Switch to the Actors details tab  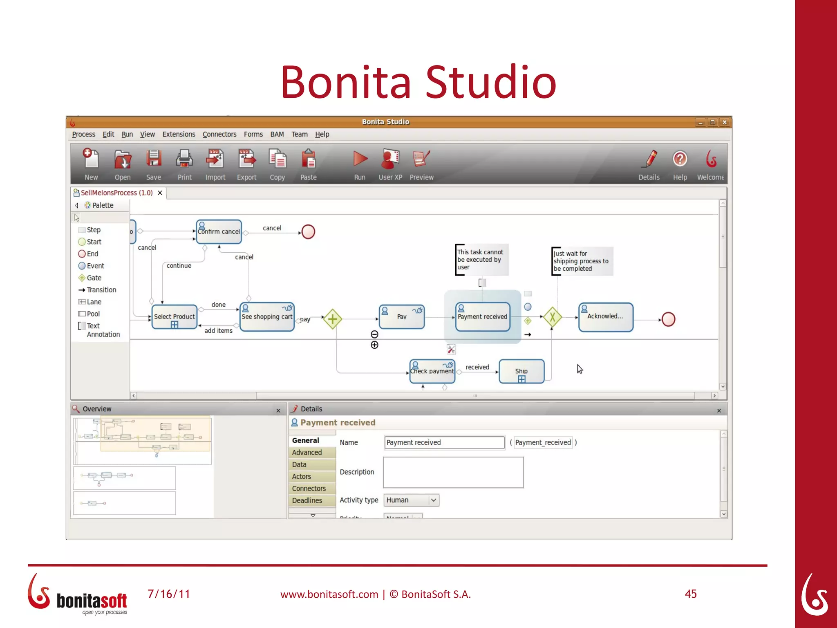[x=302, y=476]
